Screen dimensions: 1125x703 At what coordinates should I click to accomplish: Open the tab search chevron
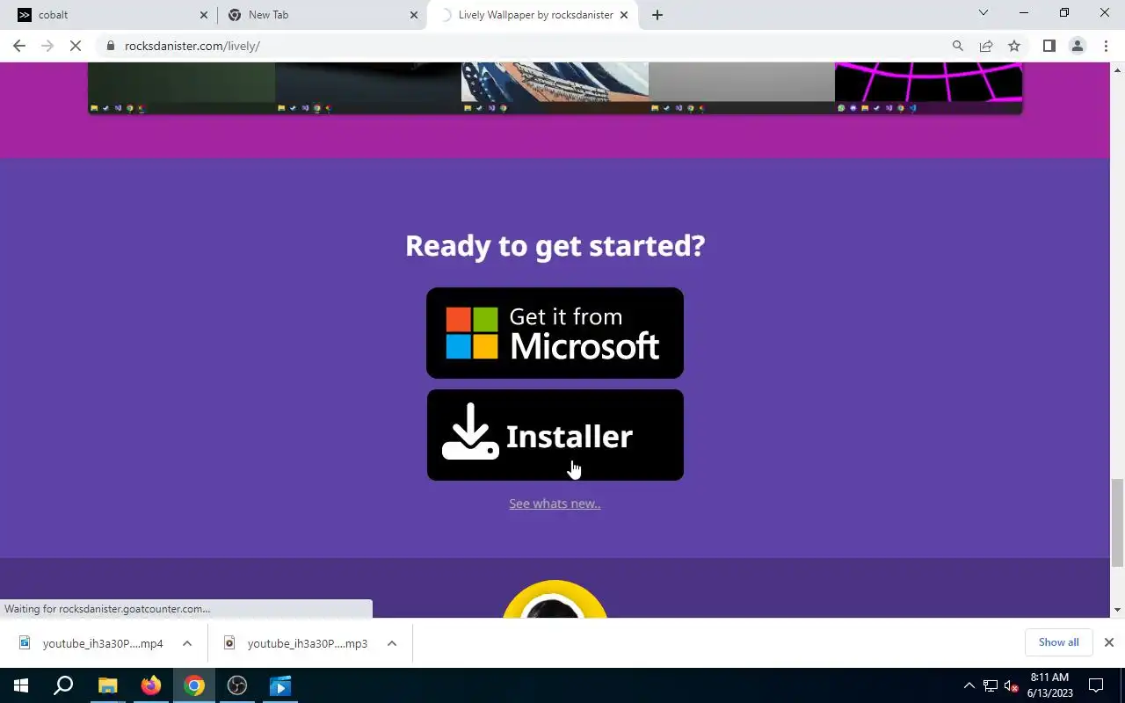pos(983,12)
